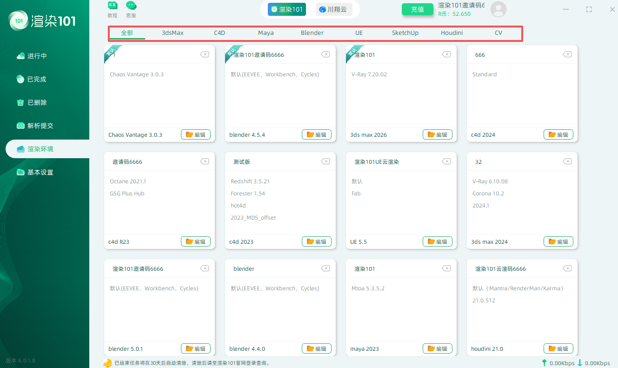Click the green upload speed arrow
The width and height of the screenshot is (618, 368).
(545, 363)
